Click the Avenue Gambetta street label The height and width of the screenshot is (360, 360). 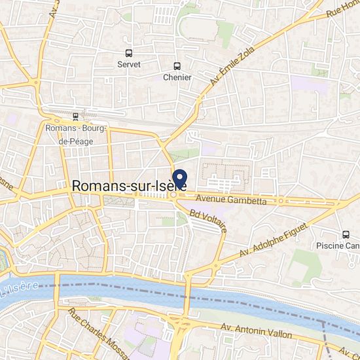click(231, 200)
